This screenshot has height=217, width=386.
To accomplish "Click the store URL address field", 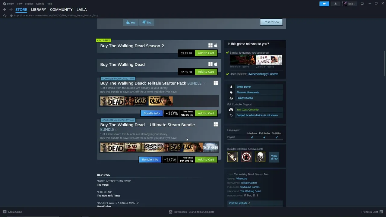I will click(56, 15).
